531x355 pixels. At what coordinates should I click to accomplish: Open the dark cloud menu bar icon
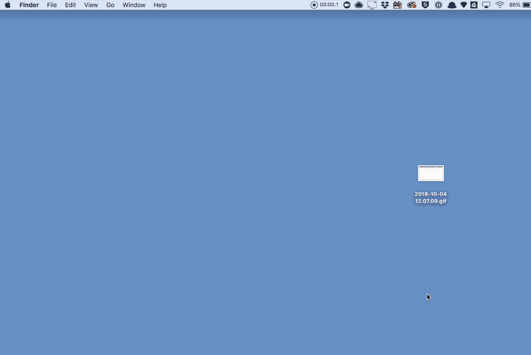coord(359,5)
